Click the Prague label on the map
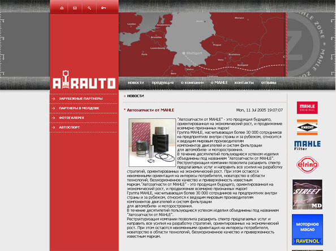The image size is (336, 251). (217, 45)
